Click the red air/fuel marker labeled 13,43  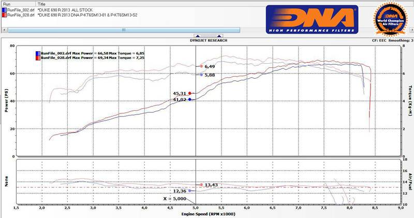(x=201, y=185)
